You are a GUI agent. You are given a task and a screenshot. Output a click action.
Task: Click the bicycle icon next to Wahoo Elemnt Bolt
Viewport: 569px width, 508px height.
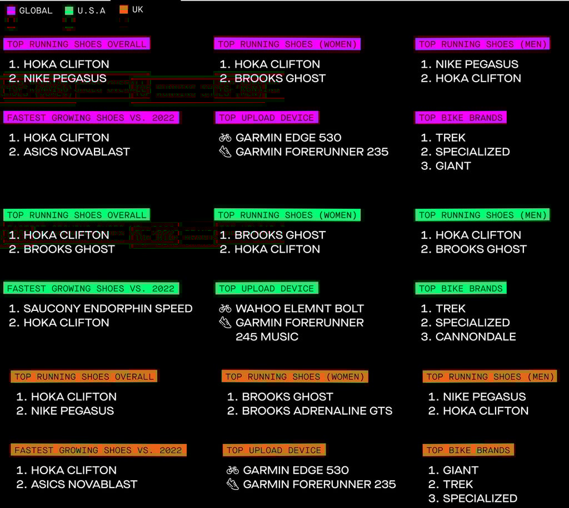226,308
